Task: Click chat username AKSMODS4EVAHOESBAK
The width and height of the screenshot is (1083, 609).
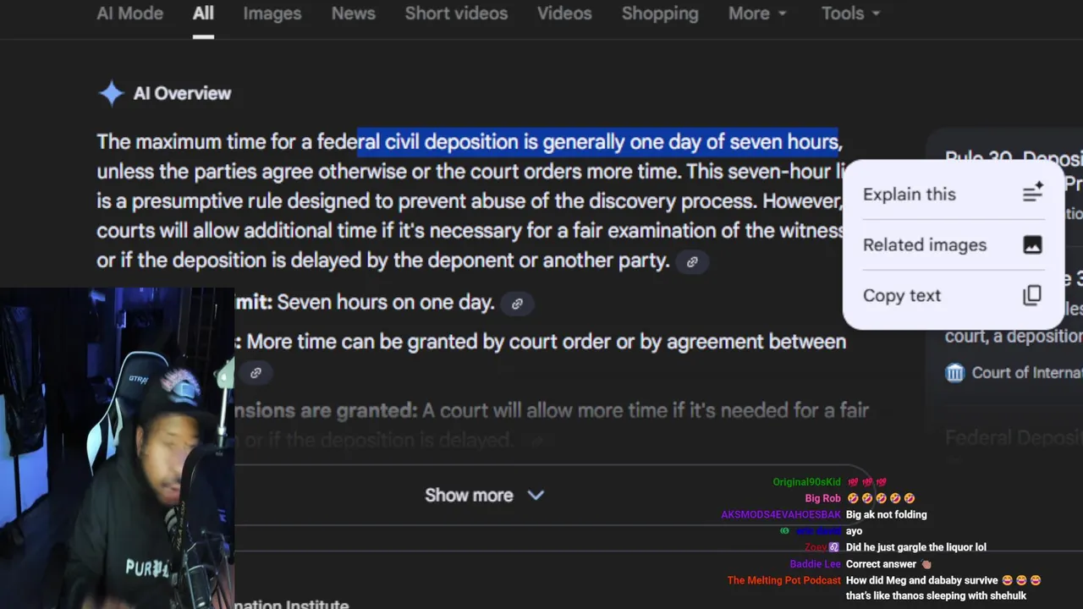Action: (781, 514)
